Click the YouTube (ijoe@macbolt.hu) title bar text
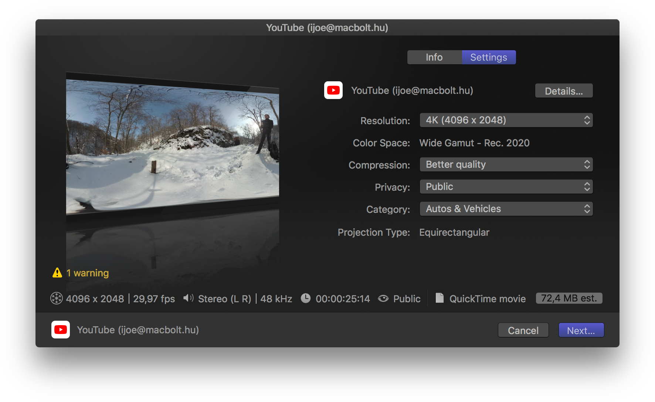 pyautogui.click(x=327, y=28)
